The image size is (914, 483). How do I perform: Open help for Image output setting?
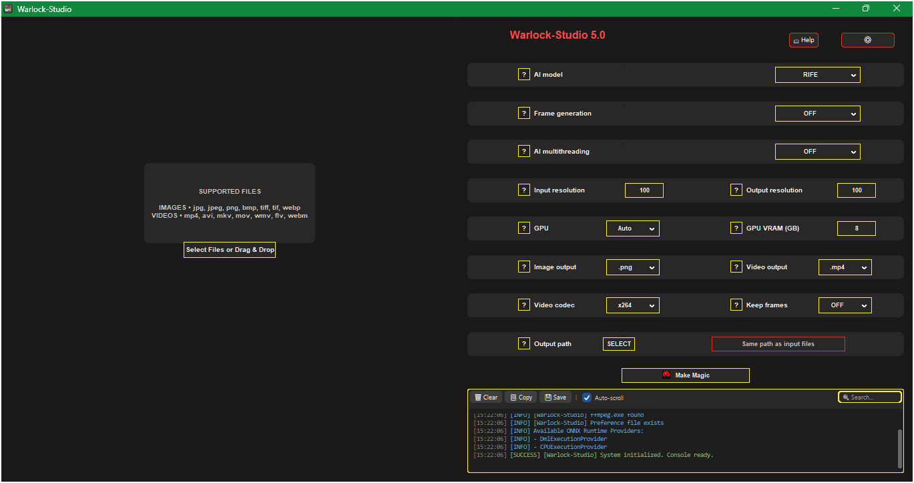pos(524,267)
